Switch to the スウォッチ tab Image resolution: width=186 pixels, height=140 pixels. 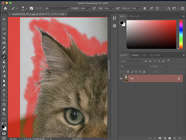134,16
